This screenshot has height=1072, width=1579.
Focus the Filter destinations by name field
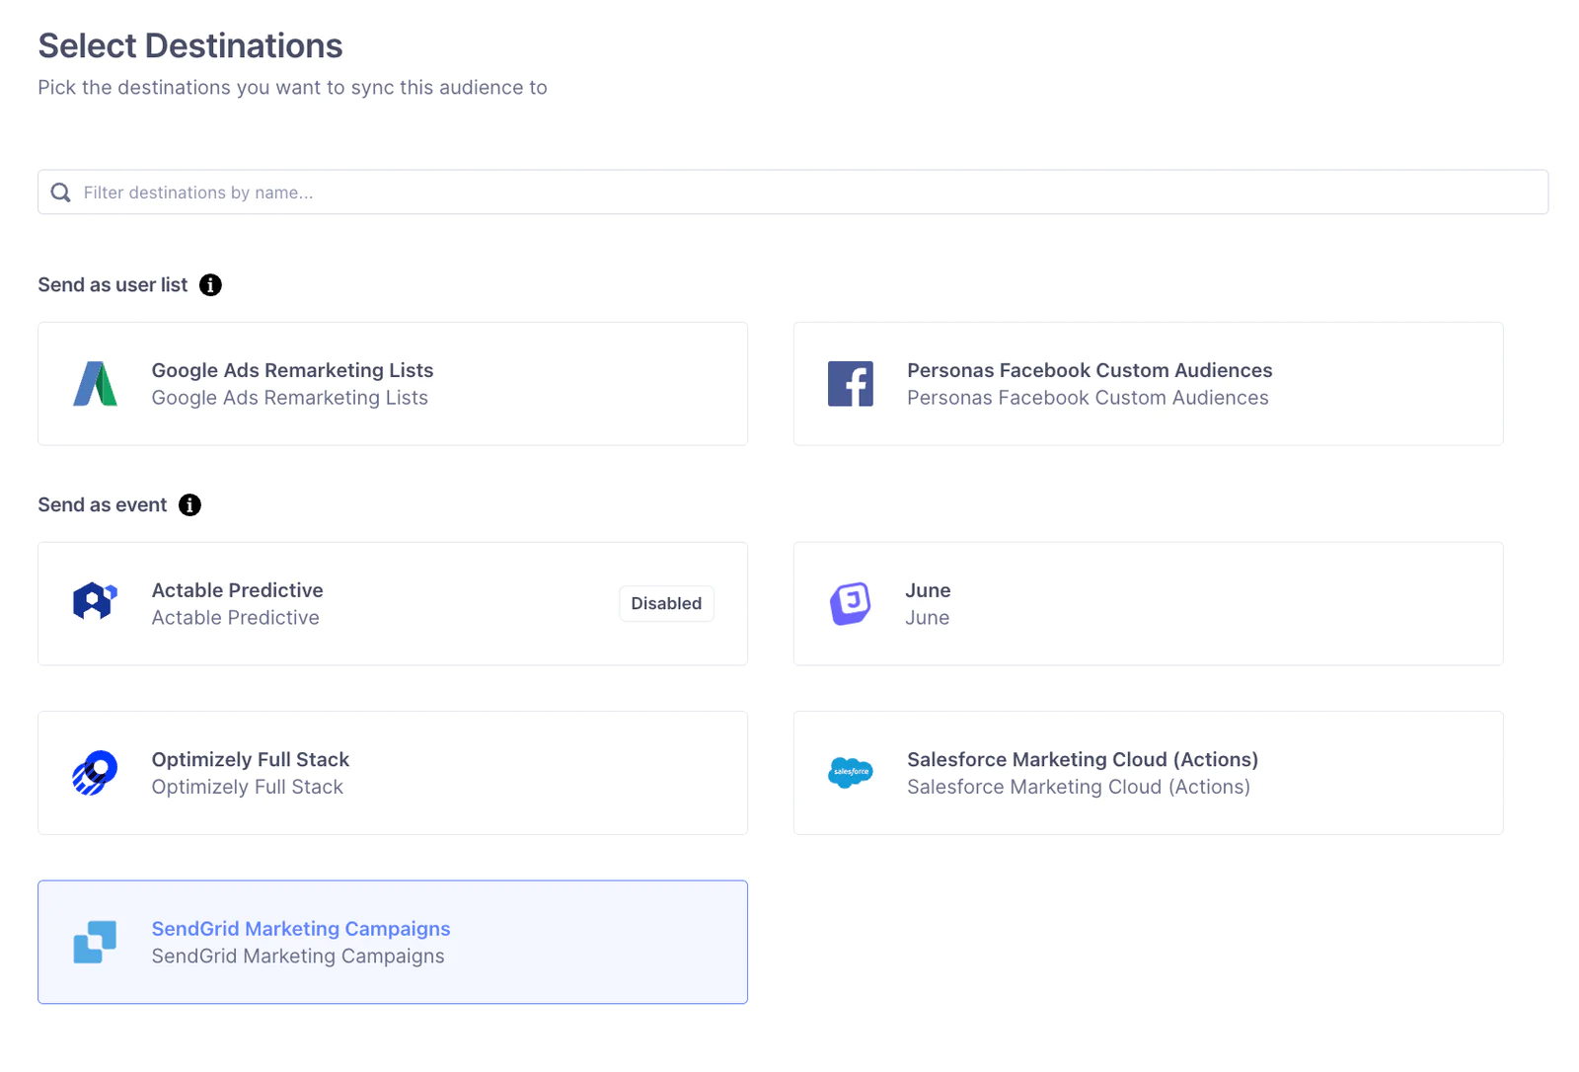[x=792, y=192]
